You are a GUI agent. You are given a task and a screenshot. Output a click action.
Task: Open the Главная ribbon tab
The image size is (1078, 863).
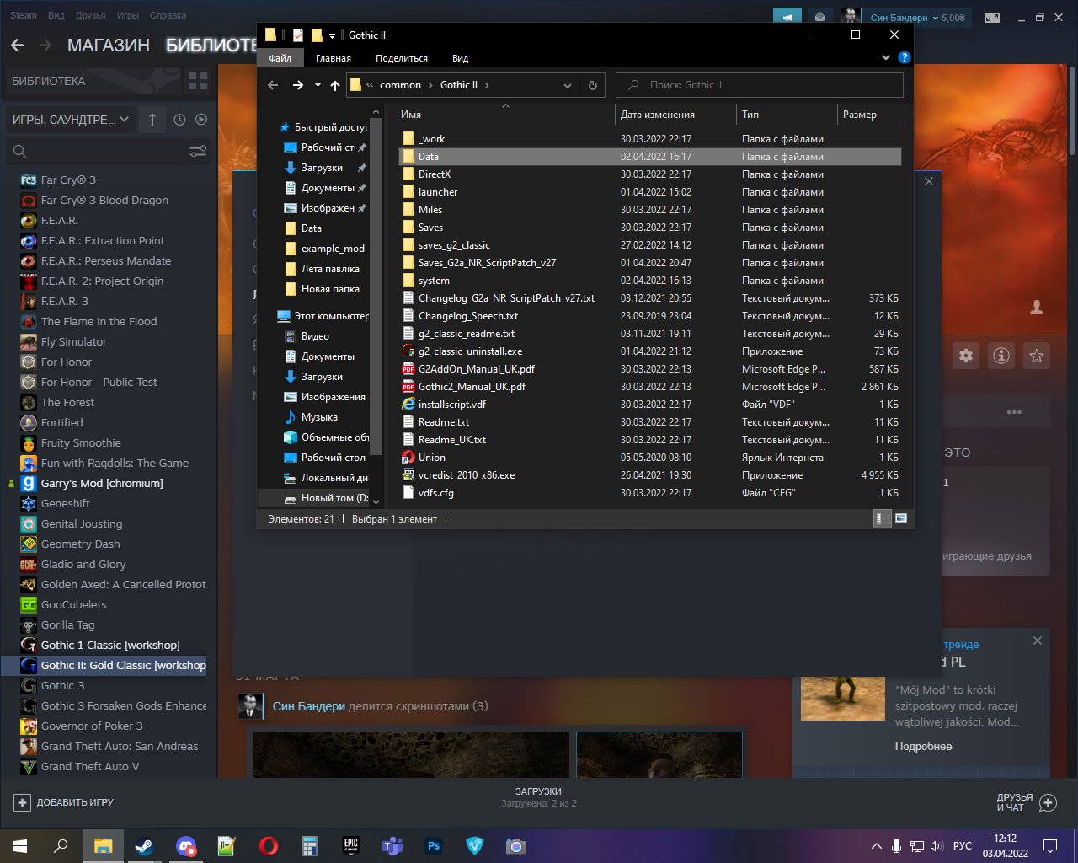tap(334, 58)
